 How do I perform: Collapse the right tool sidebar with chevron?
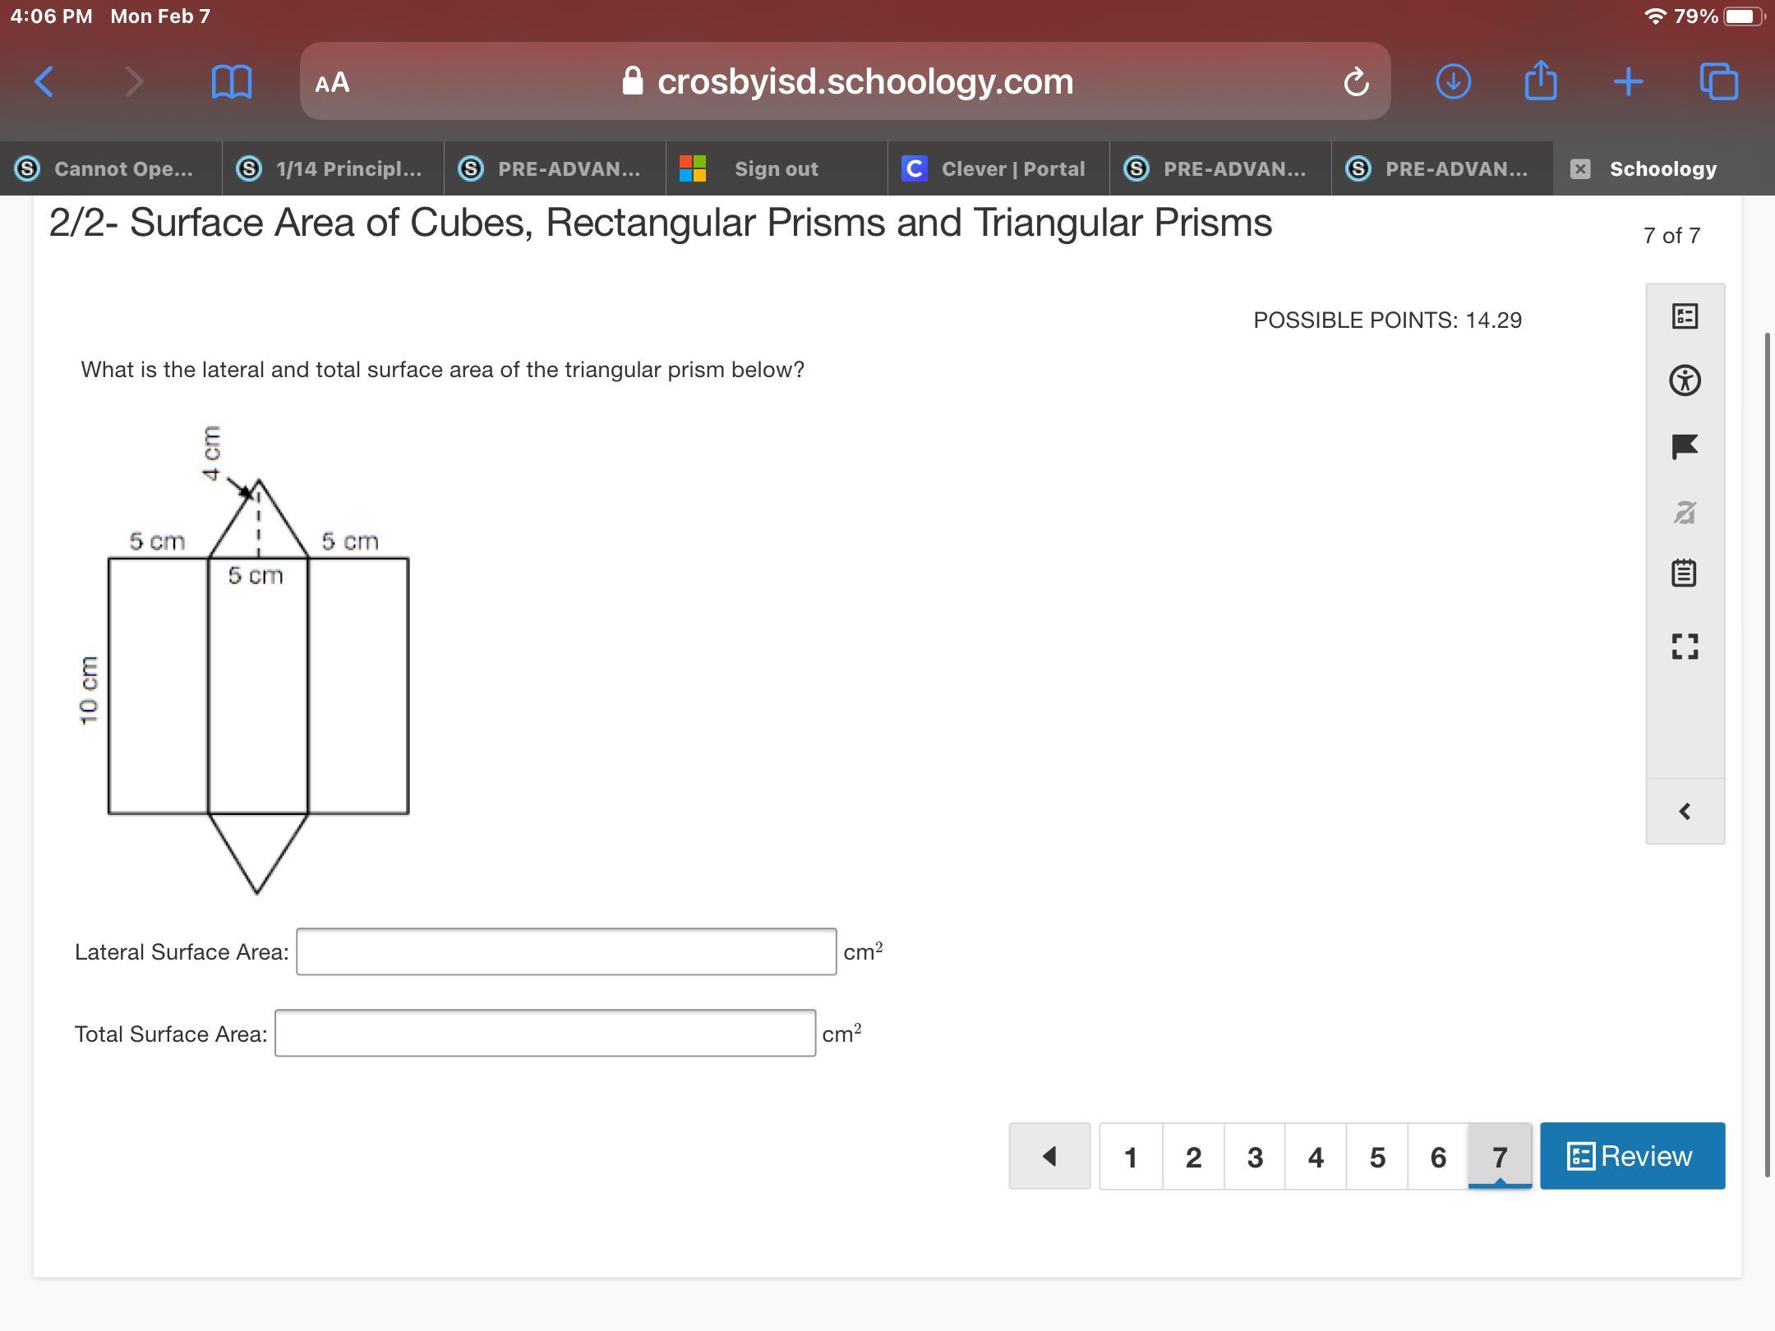[x=1685, y=812]
